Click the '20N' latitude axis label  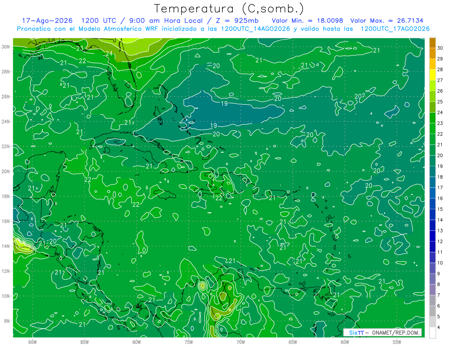[6, 171]
